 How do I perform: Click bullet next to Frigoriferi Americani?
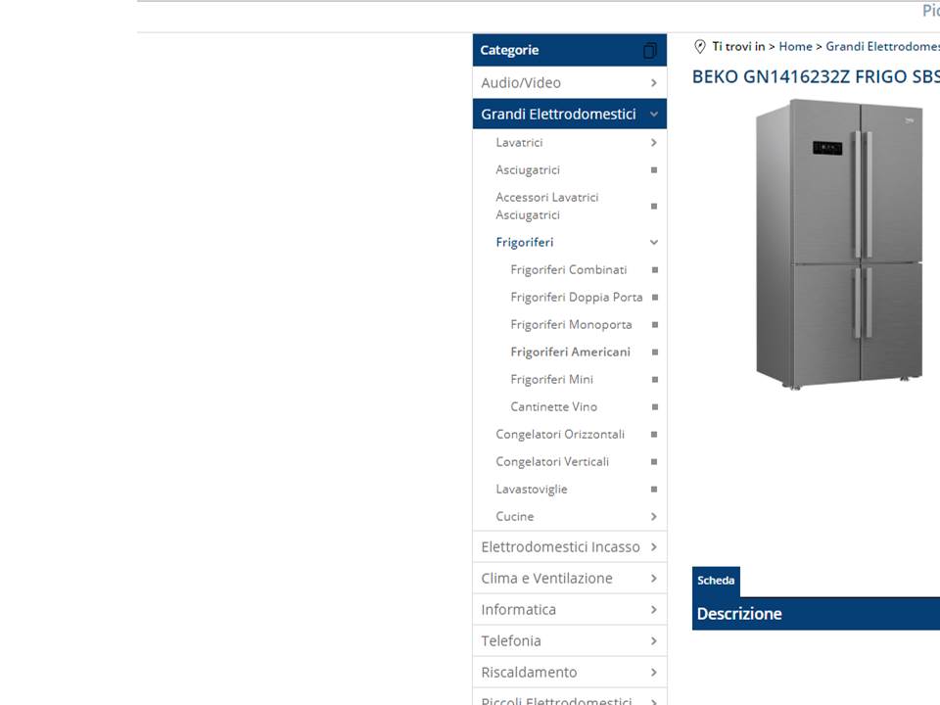[x=655, y=352]
